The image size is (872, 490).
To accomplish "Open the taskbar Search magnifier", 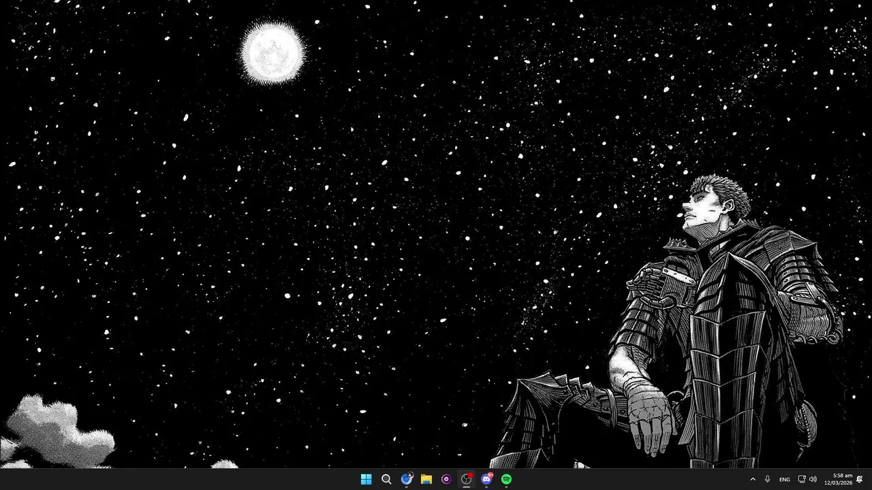I will click(386, 479).
